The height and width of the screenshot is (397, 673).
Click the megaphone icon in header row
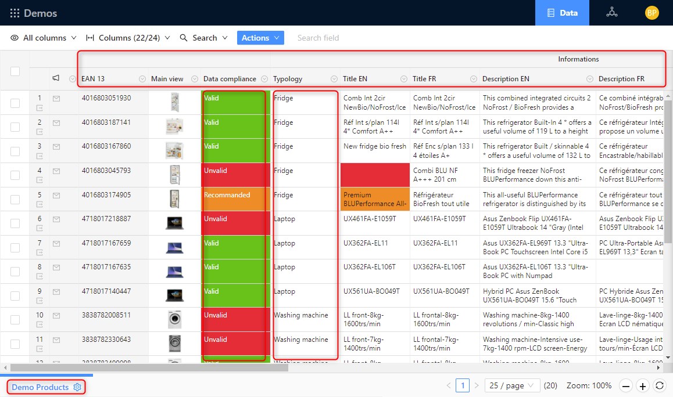(56, 78)
